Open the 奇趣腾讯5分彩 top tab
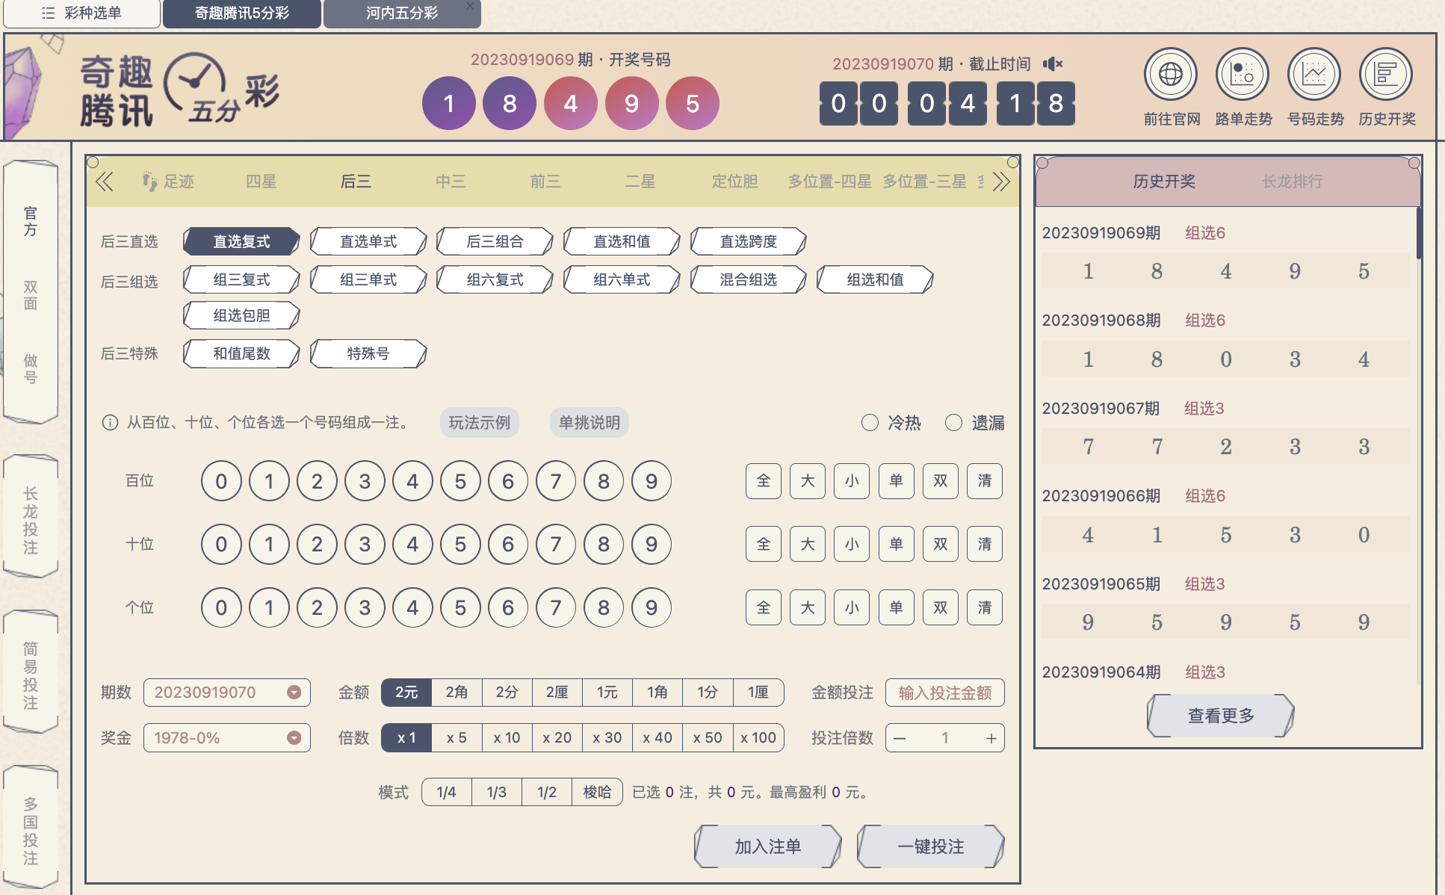 (x=242, y=13)
